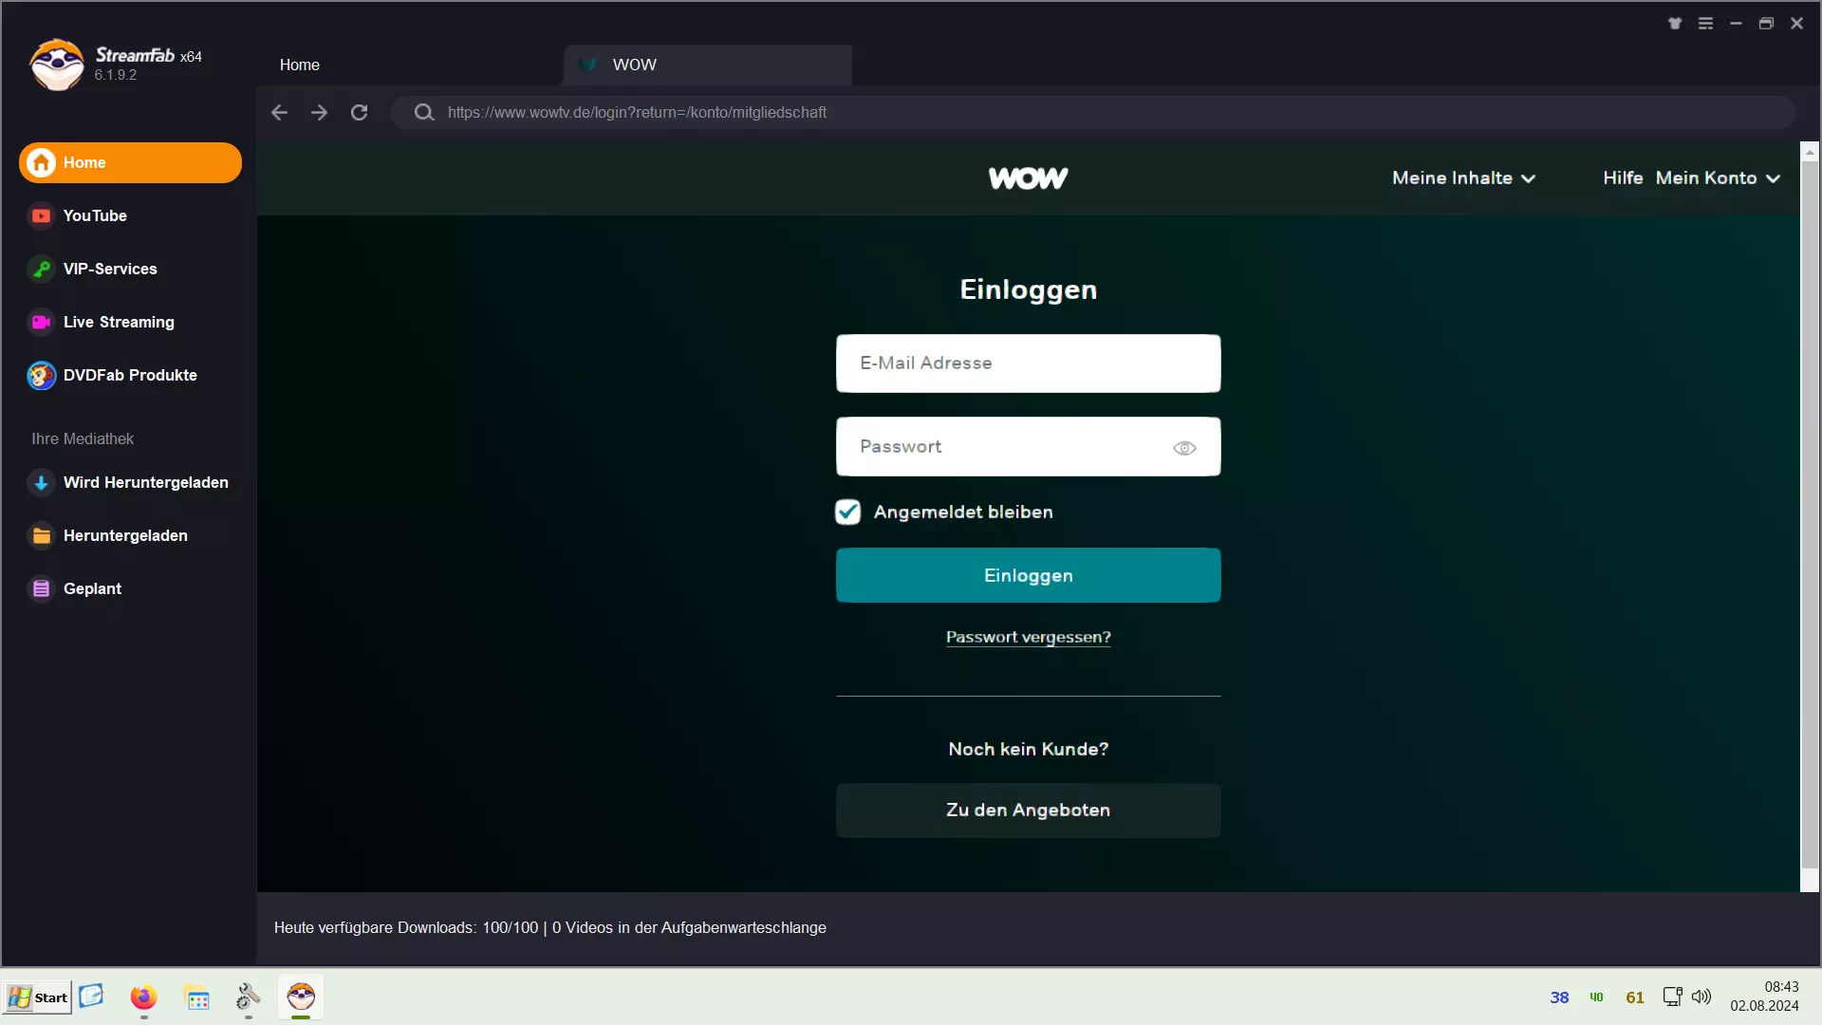This screenshot has width=1822, height=1025.
Task: Open Geplant scheduled downloads
Action: (x=130, y=588)
